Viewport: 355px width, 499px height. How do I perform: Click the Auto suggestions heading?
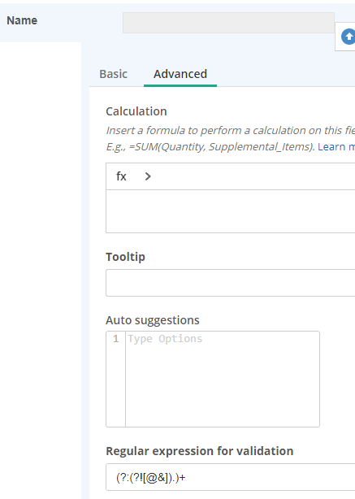coord(153,320)
